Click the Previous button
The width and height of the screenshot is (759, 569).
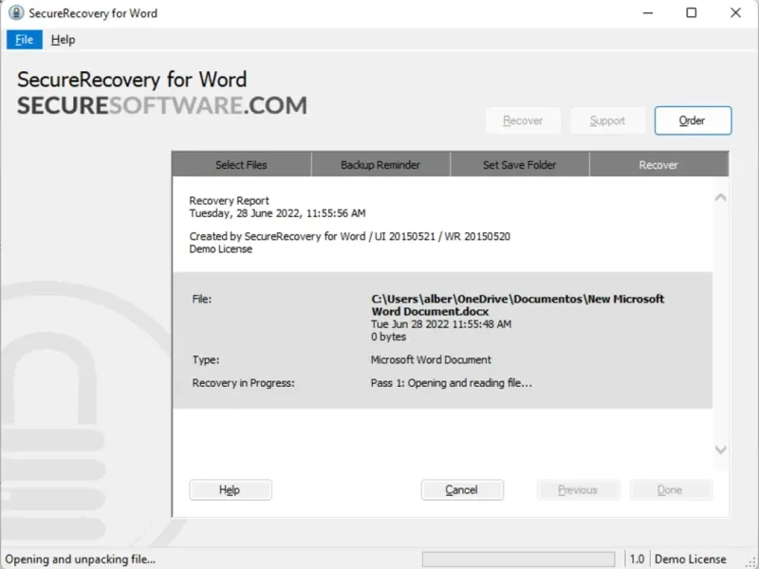(x=578, y=490)
